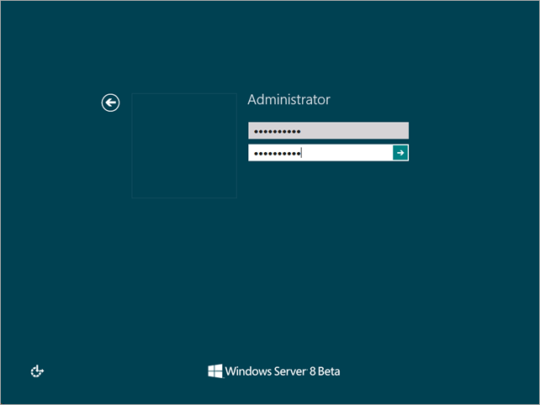
Task: Click the empty user avatar square
Action: pos(184,145)
